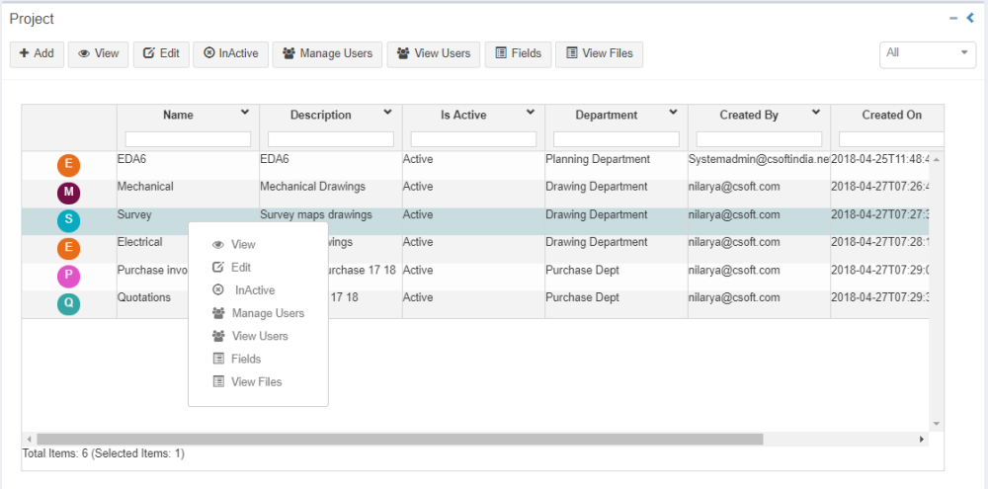Image resolution: width=988 pixels, height=489 pixels.
Task: Click the orange E avatar for Electrical
Action: coord(69,248)
